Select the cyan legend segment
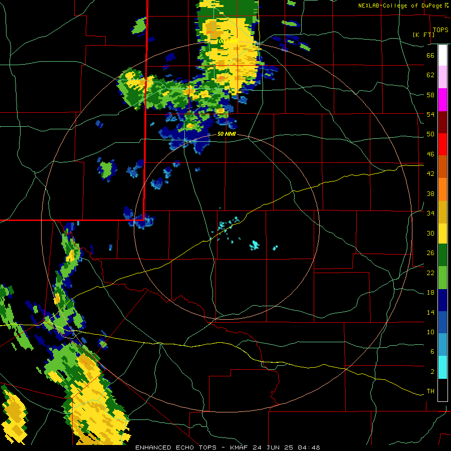 442,367
